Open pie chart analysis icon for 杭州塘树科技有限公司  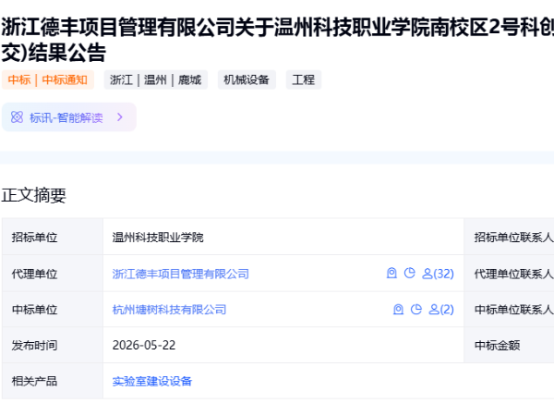416,309
